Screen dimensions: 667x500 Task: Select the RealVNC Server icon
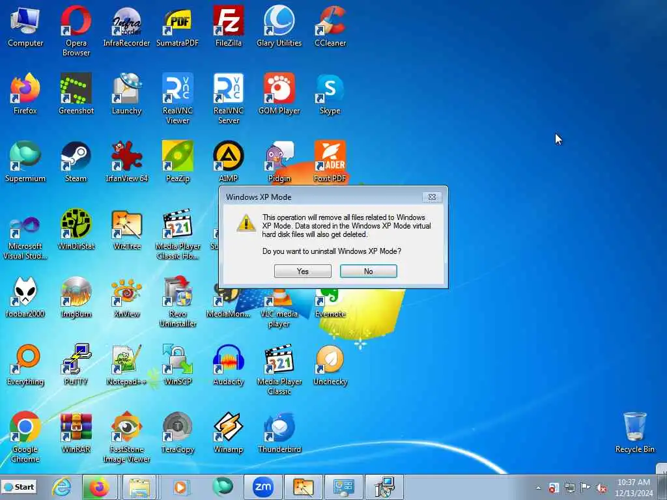pos(229,99)
